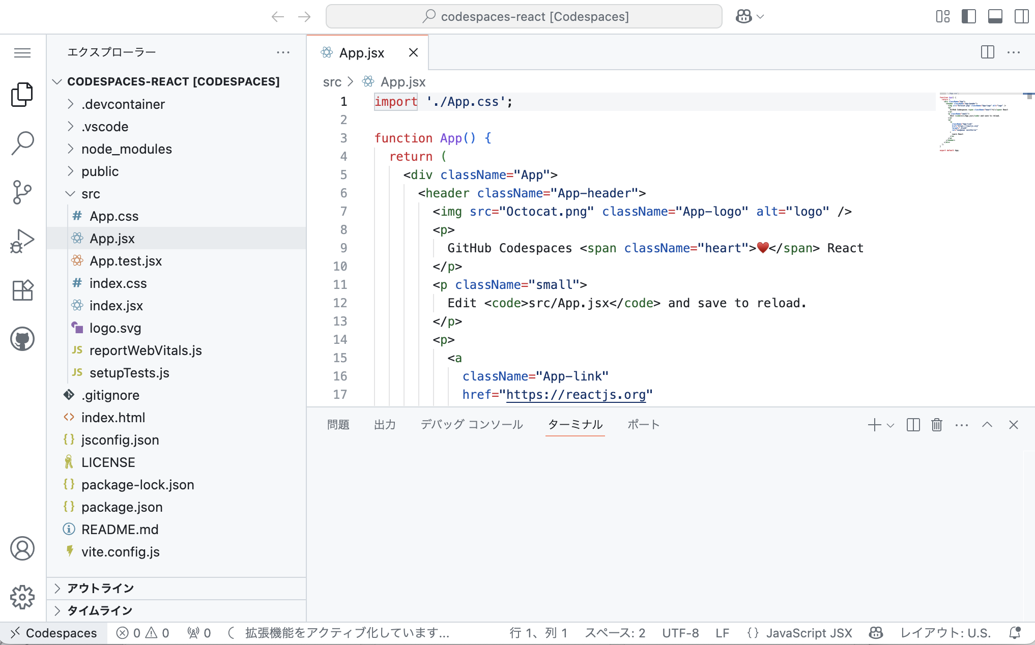
Task: Toggle the secondary side bar
Action: click(1021, 17)
